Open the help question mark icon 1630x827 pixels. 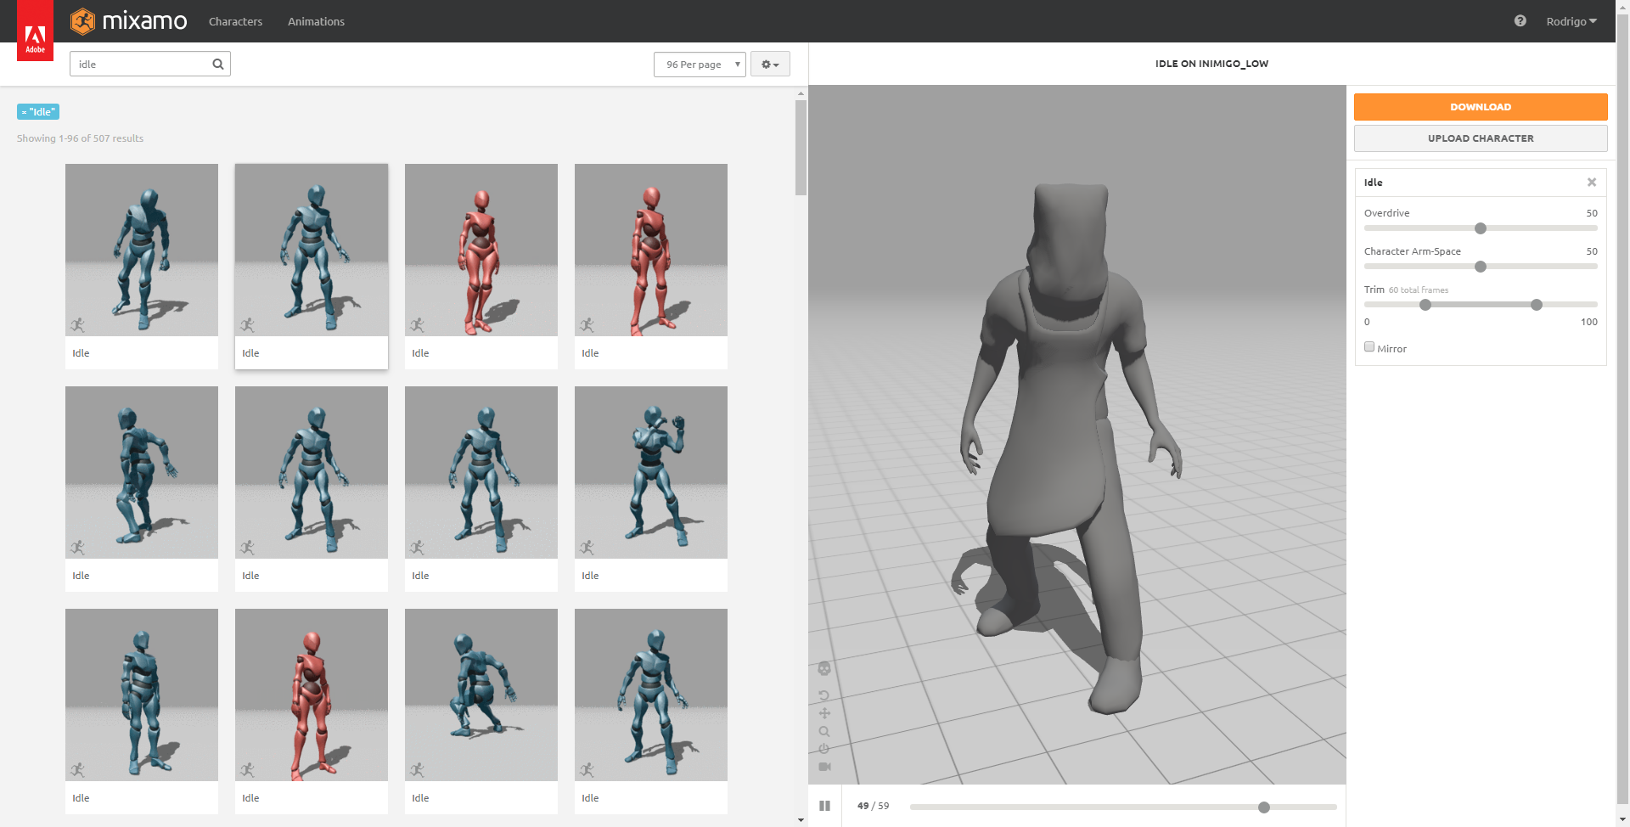(1520, 21)
